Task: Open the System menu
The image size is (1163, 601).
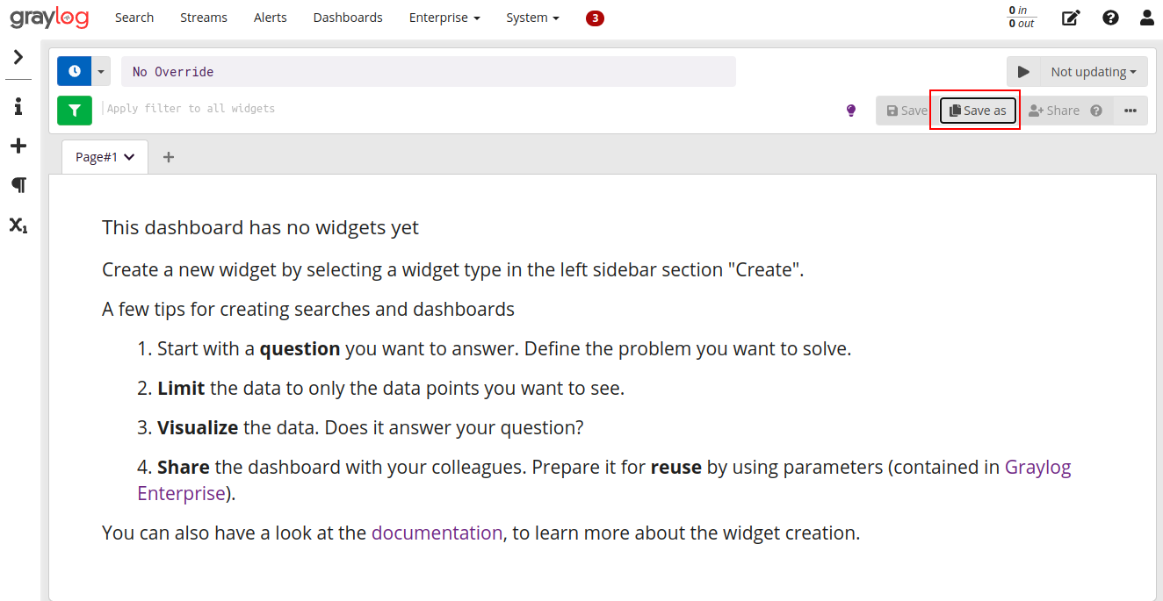Action: click(532, 18)
